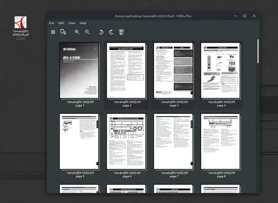278x203 pixels.
Task: Select the page 7 thumbnail
Action: [x=173, y=141]
